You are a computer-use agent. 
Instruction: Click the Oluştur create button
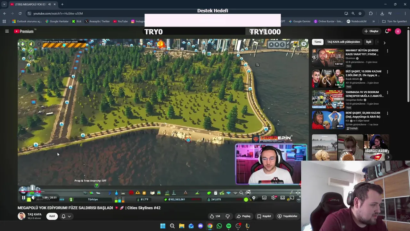click(372, 31)
